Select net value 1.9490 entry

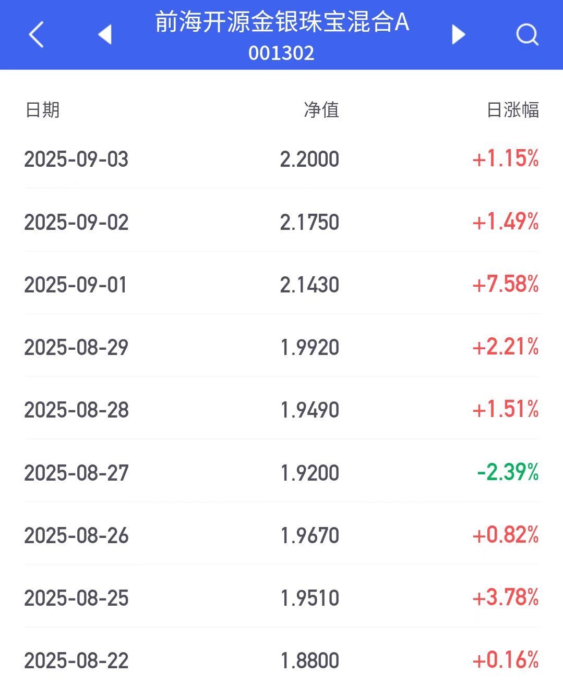[x=309, y=410]
